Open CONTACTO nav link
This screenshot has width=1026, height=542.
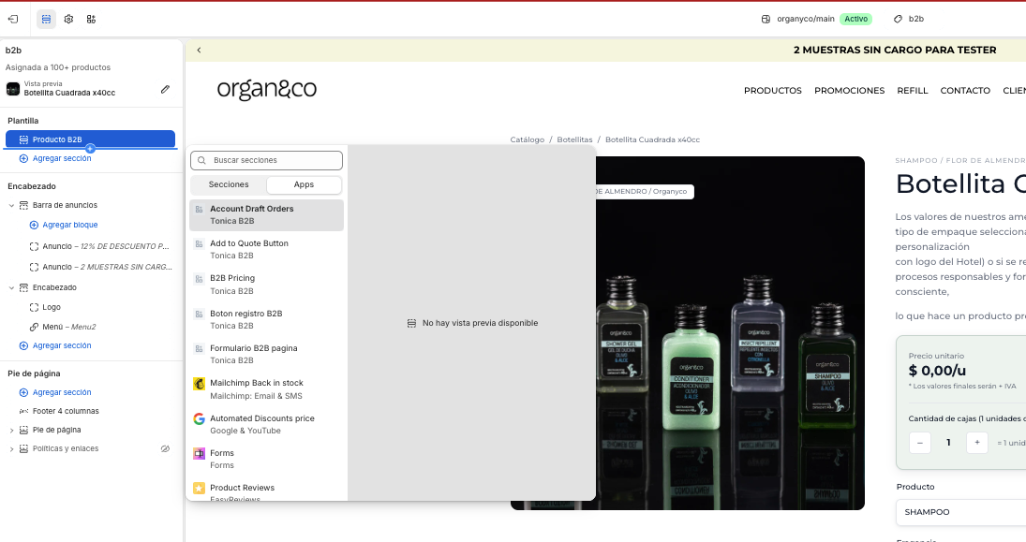[965, 91]
